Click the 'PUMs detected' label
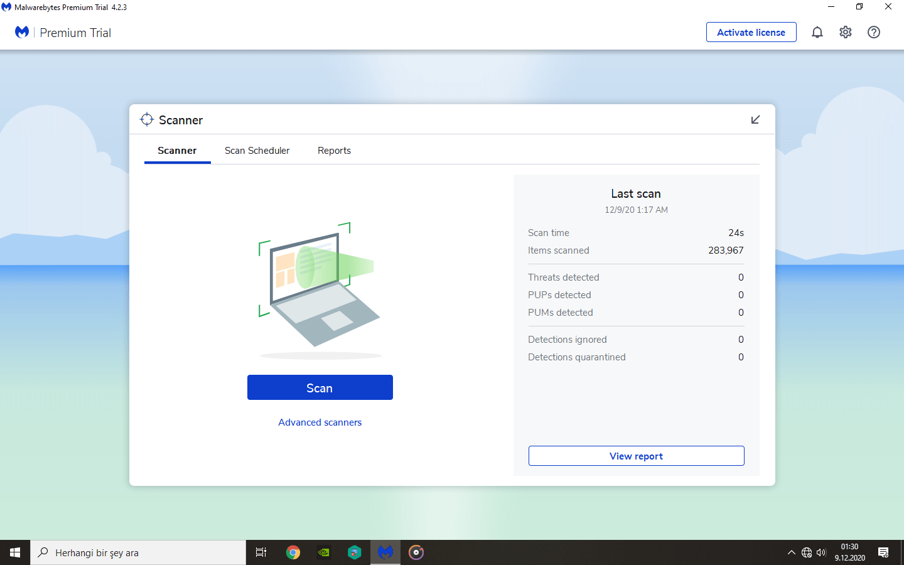The image size is (904, 565). [x=561, y=313]
